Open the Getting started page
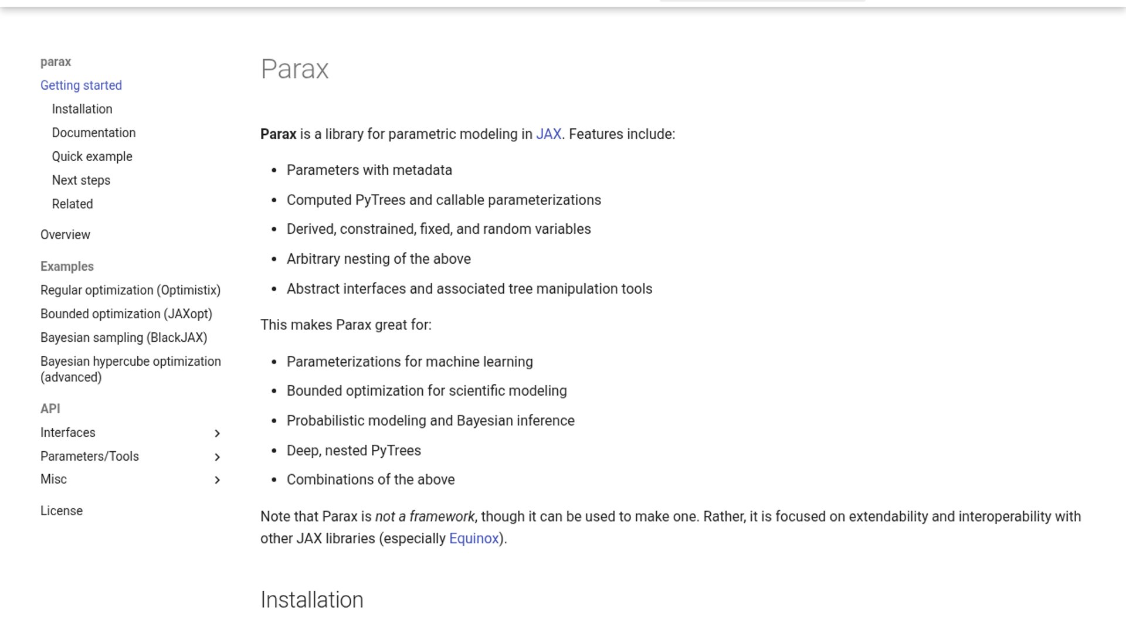Image resolution: width=1126 pixels, height=633 pixels. [x=81, y=86]
